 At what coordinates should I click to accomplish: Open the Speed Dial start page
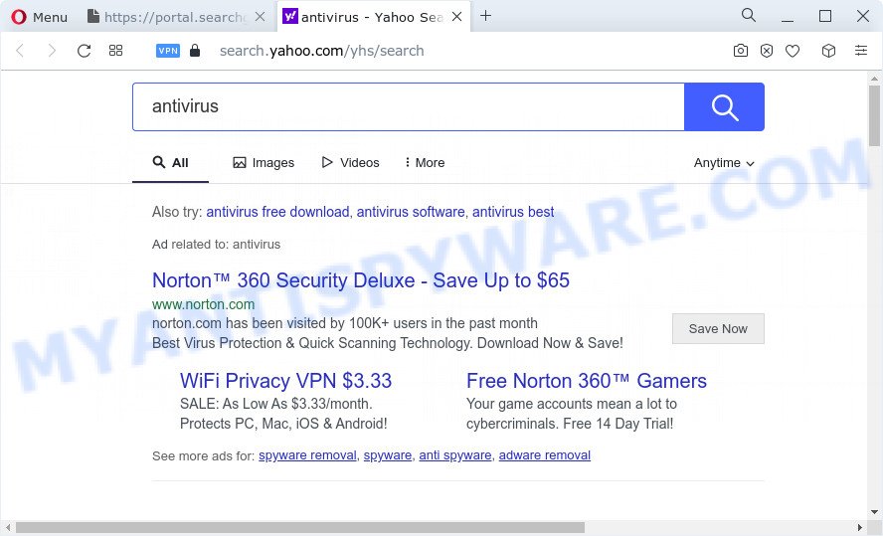115,51
